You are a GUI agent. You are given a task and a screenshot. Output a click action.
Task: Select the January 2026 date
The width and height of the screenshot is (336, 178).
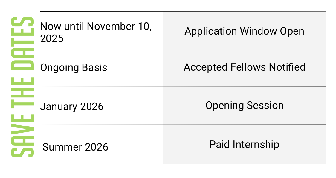click(x=72, y=106)
